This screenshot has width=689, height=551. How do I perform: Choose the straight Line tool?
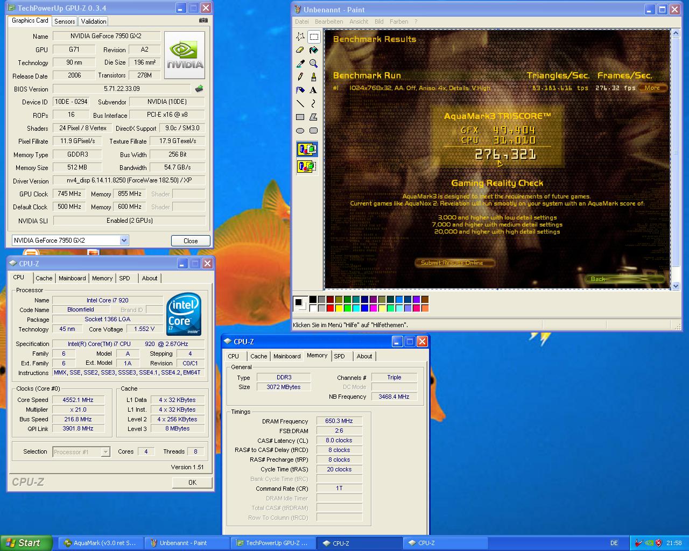tap(300, 103)
